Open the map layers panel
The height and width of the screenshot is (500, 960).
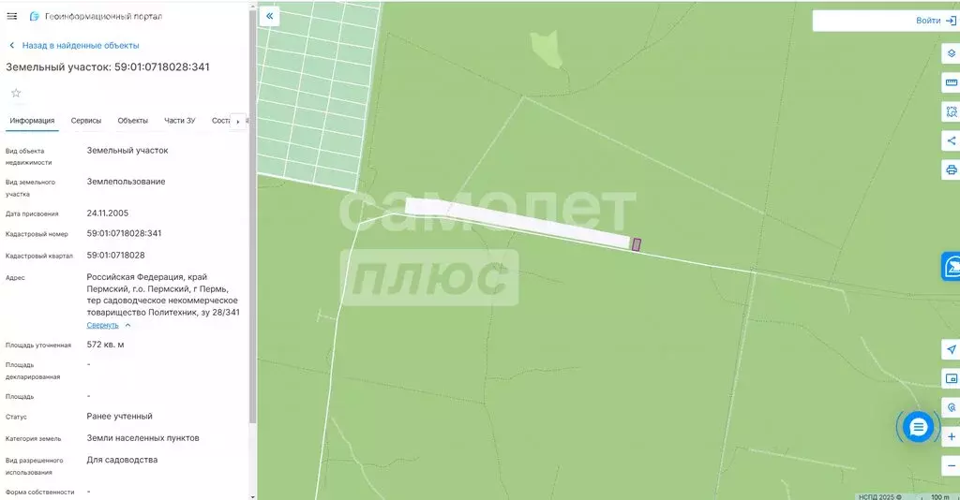951,53
